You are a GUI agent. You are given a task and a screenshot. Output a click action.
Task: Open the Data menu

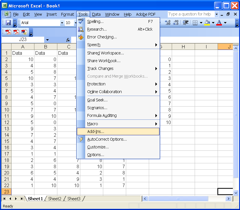(96, 14)
